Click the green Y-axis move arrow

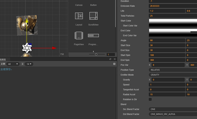[x=27, y=21]
